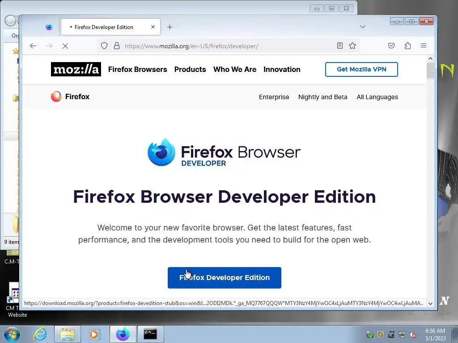Open the Extensions puzzle icon
This screenshot has width=458, height=343.
pyautogui.click(x=407, y=46)
